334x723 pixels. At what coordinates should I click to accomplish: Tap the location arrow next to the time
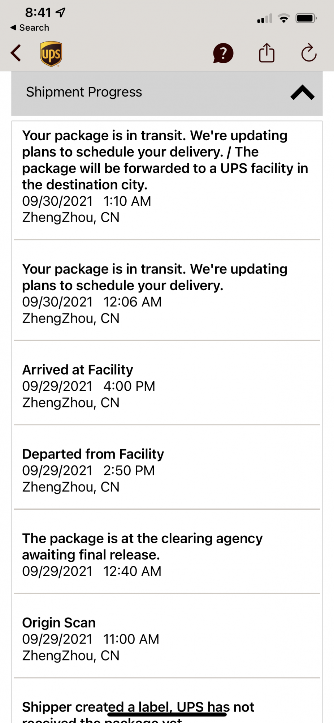[61, 13]
